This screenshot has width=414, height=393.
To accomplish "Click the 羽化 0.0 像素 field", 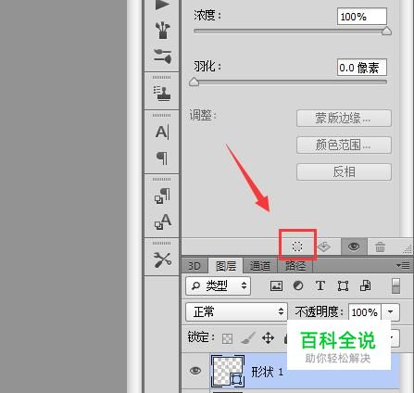I will coord(362,68).
